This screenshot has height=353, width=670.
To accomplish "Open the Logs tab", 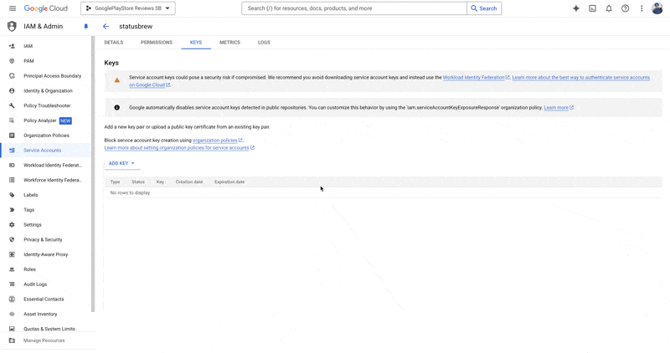I will [x=264, y=42].
